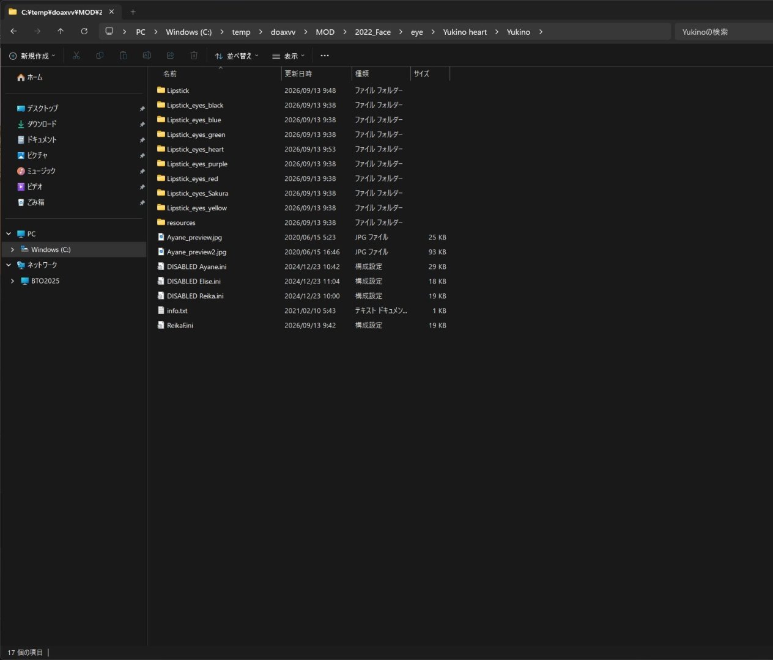Click the info.txt file icon

tap(161, 310)
